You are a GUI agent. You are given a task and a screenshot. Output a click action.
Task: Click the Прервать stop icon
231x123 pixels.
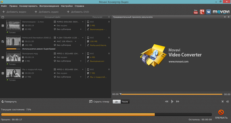tap(221, 112)
